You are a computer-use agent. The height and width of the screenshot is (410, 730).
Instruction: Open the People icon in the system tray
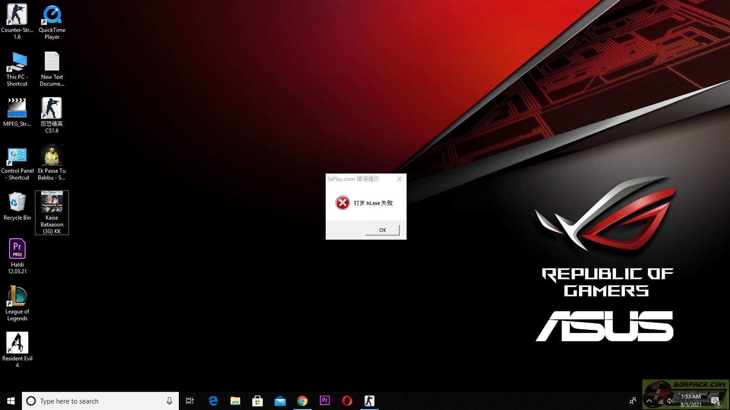pyautogui.click(x=633, y=401)
